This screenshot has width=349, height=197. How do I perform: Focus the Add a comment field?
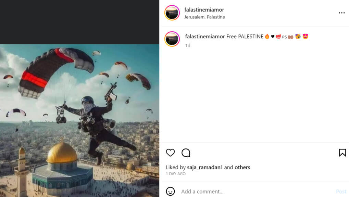pyautogui.click(x=256, y=192)
